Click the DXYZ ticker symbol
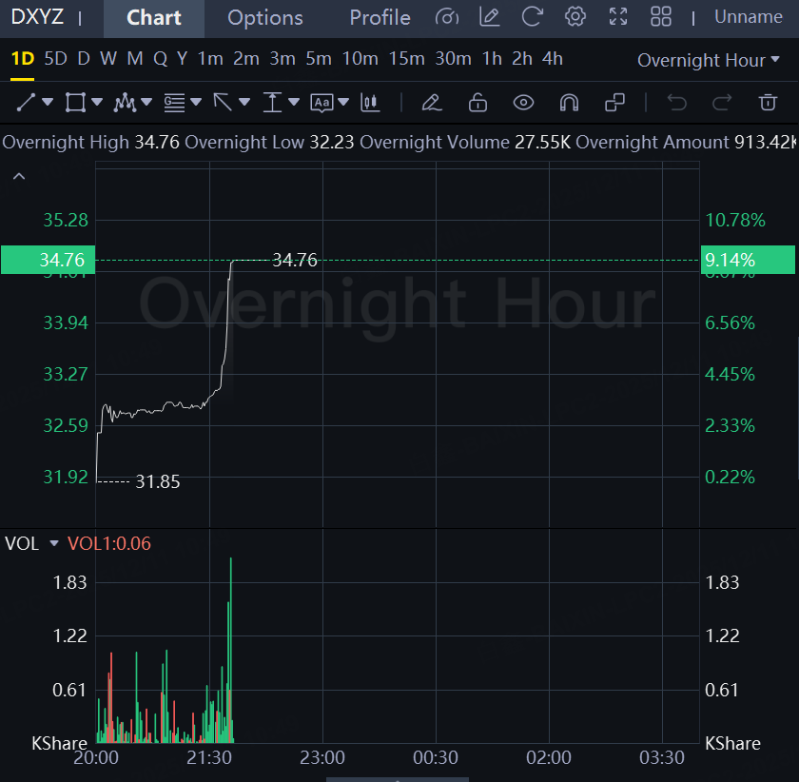Viewport: 799px width, 782px height. click(37, 17)
